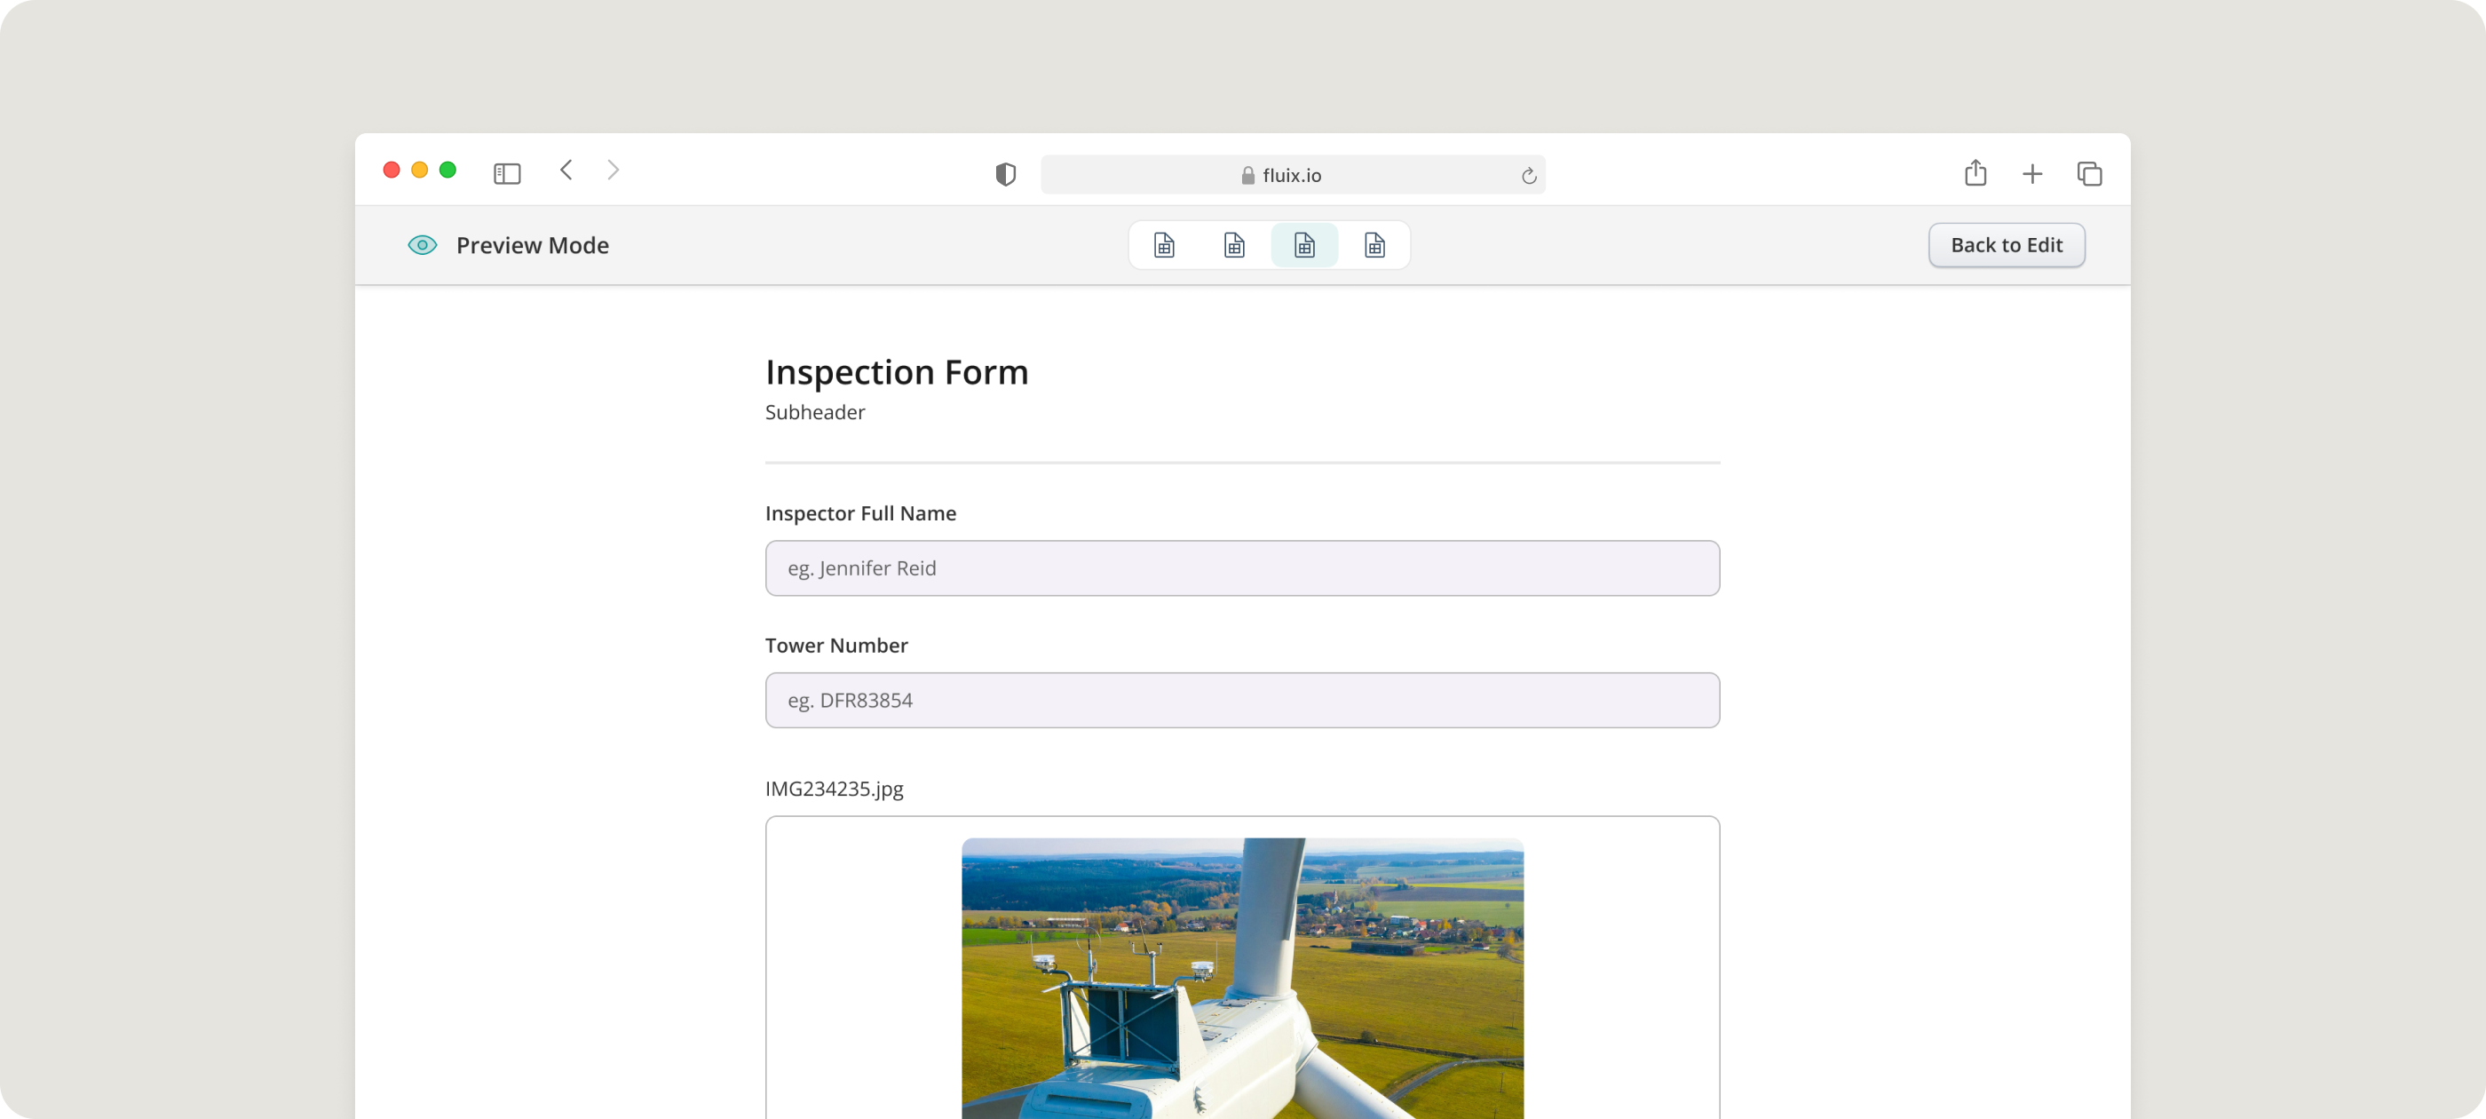Screen dimensions: 2486x1119
Task: Click the highlighted third page icon
Action: [x=1303, y=245]
